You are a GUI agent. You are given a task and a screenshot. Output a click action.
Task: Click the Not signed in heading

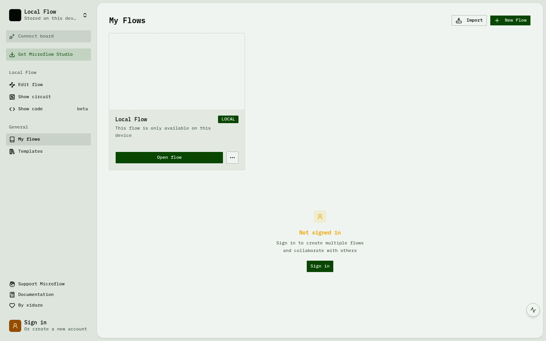[x=320, y=233]
